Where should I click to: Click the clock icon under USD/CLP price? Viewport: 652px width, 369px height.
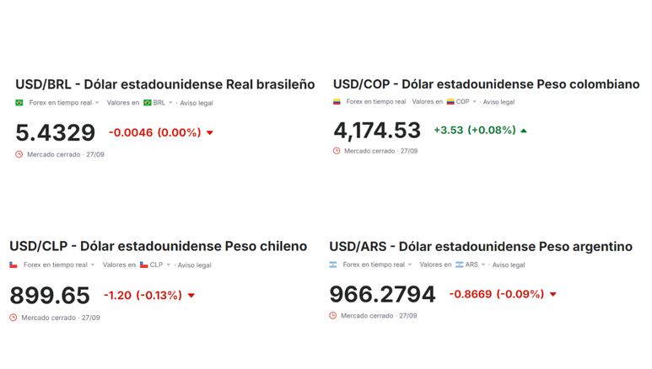click(x=13, y=318)
